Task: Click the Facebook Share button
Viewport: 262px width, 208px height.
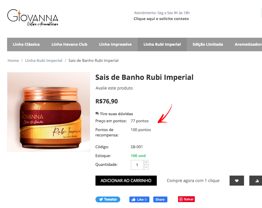Action: pos(160,199)
